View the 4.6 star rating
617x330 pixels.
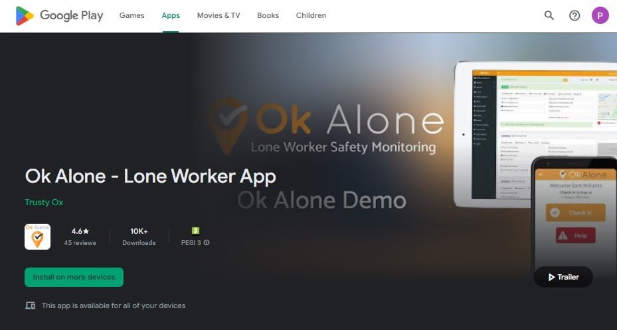[80, 231]
